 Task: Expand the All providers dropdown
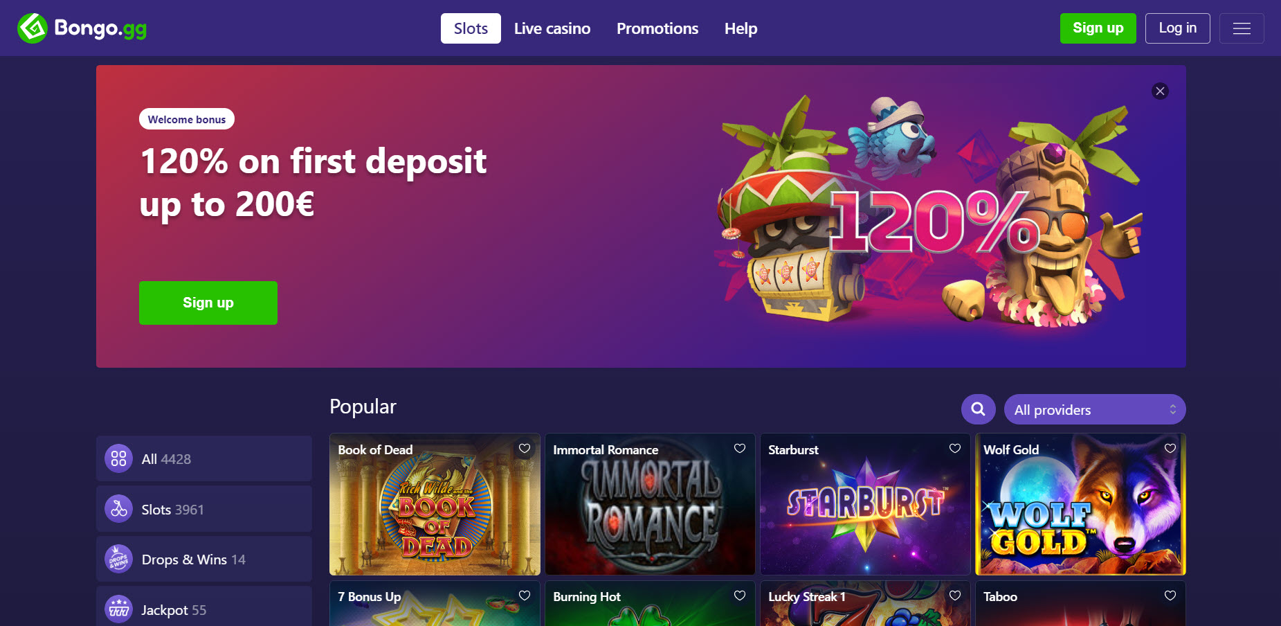click(1095, 409)
